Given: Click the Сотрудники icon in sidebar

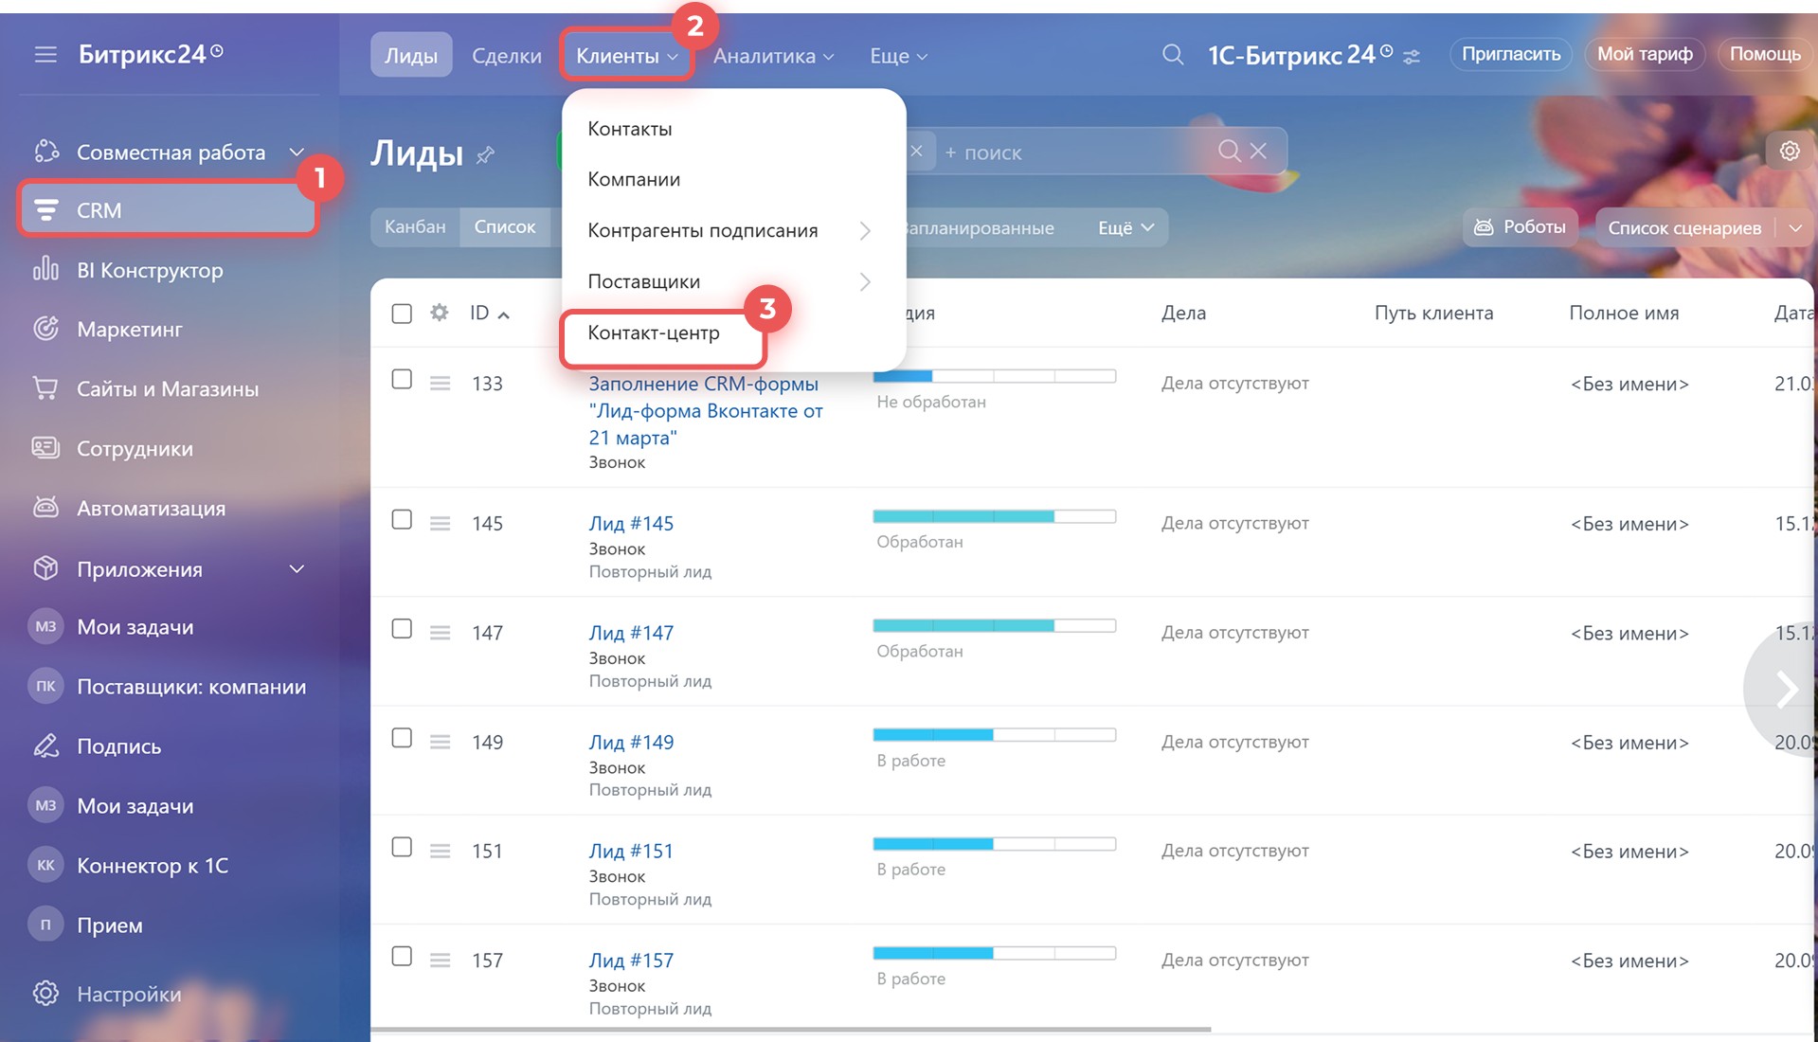Looking at the screenshot, I should tap(45, 448).
